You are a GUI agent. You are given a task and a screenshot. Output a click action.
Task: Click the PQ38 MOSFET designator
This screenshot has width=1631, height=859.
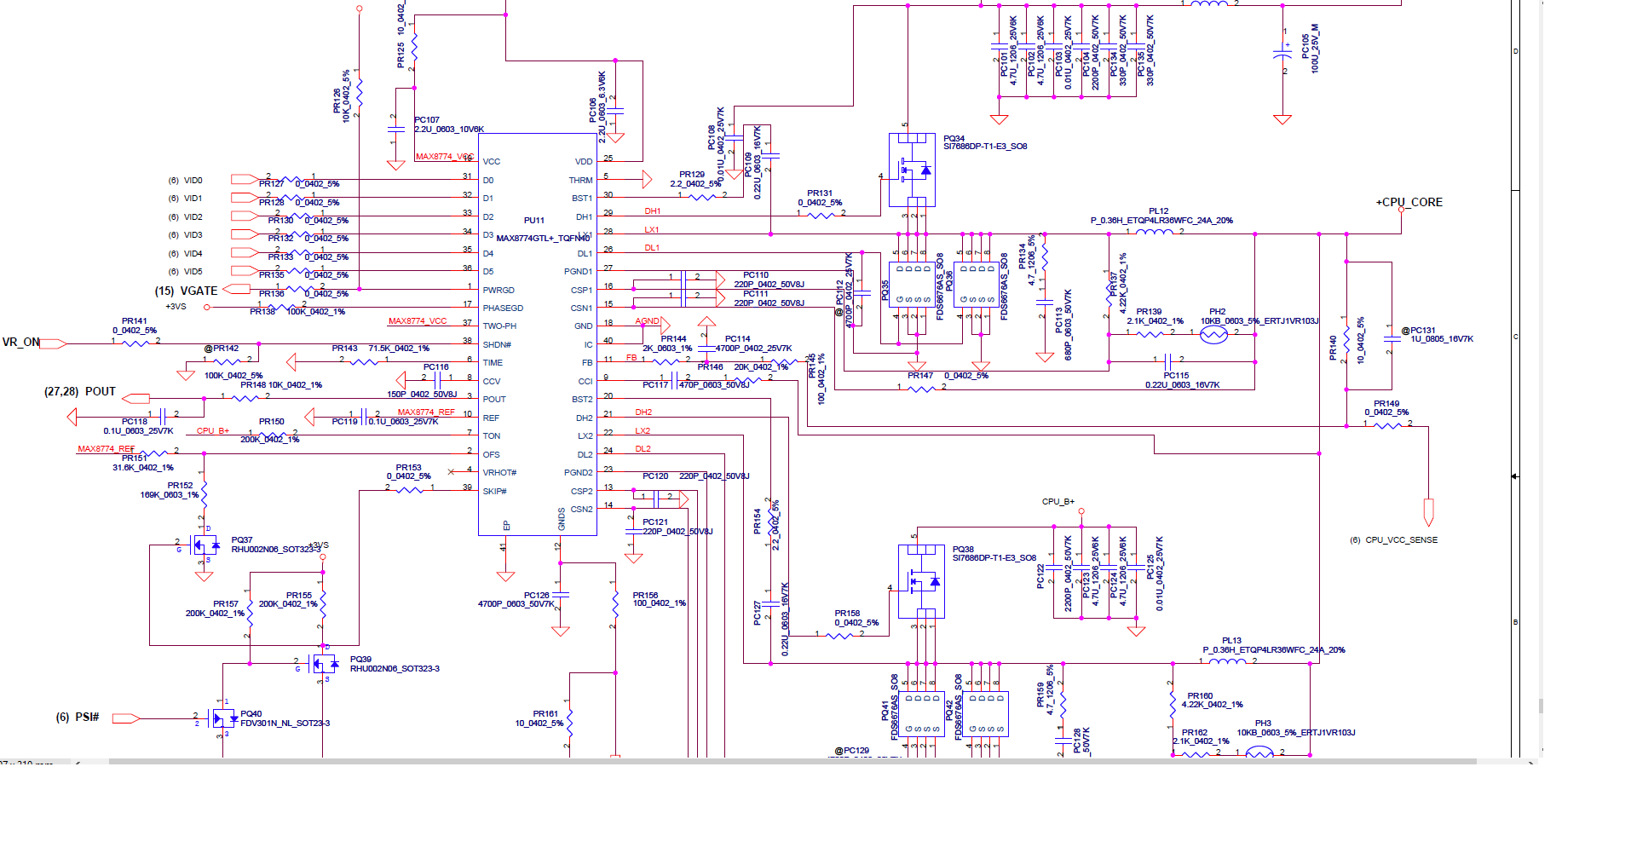click(x=963, y=550)
